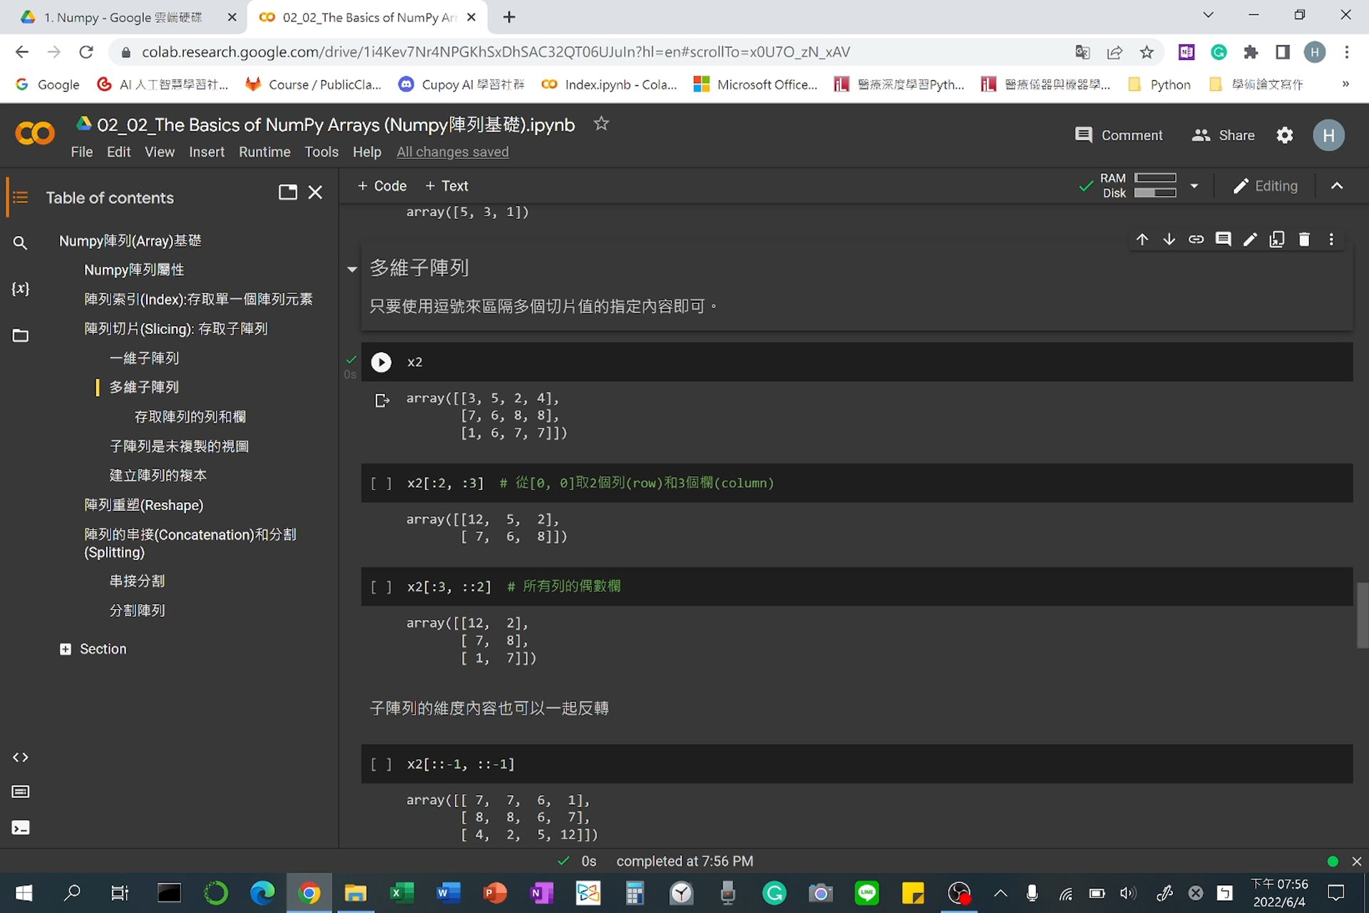Copy link to the current cell
The height and width of the screenshot is (913, 1369).
point(1196,239)
